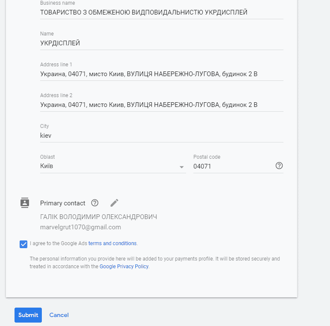
Task: Show Postal code help question mark
Action: (x=279, y=166)
